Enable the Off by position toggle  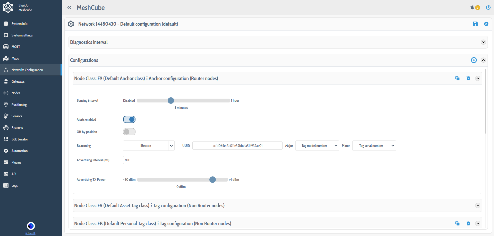coord(129,132)
